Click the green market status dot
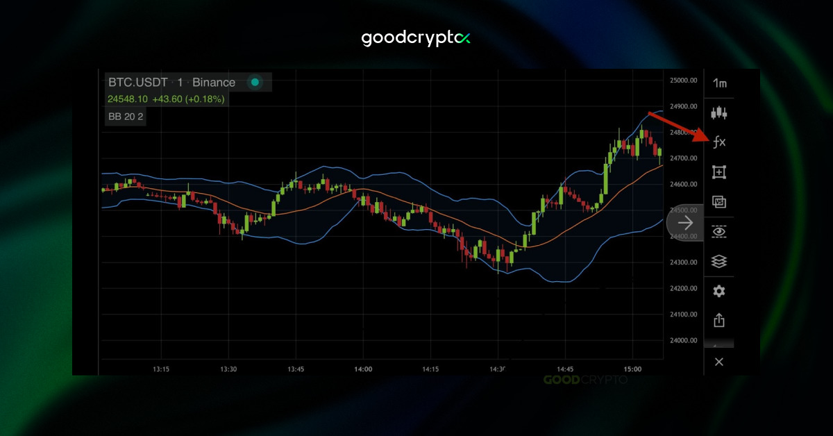The height and width of the screenshot is (436, 833). [x=255, y=83]
